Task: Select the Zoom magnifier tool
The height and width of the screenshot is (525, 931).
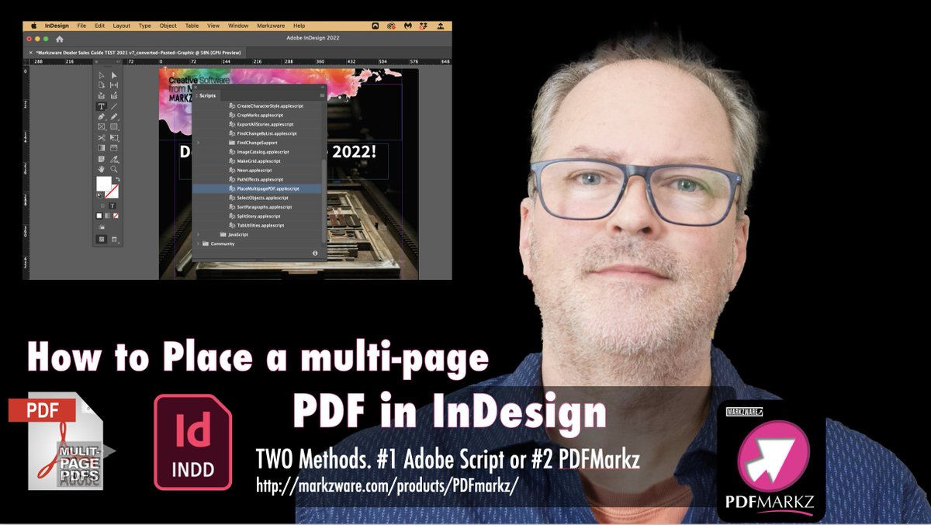Action: pos(114,168)
